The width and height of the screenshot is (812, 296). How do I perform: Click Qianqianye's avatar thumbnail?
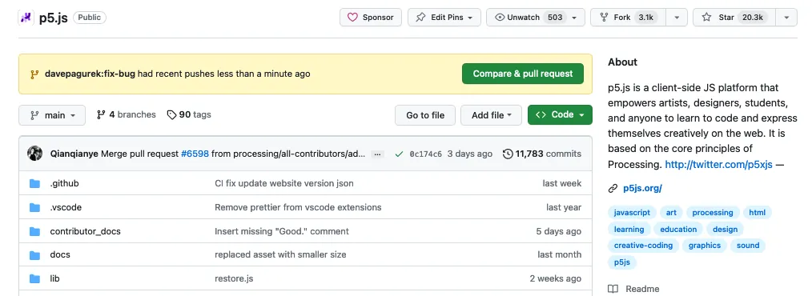(x=34, y=153)
